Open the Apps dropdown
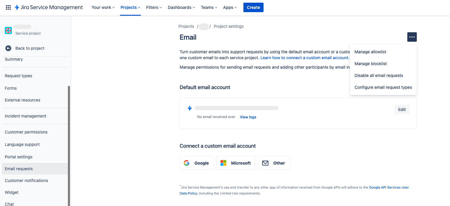Screen dimensions: 450x206 [230, 7]
